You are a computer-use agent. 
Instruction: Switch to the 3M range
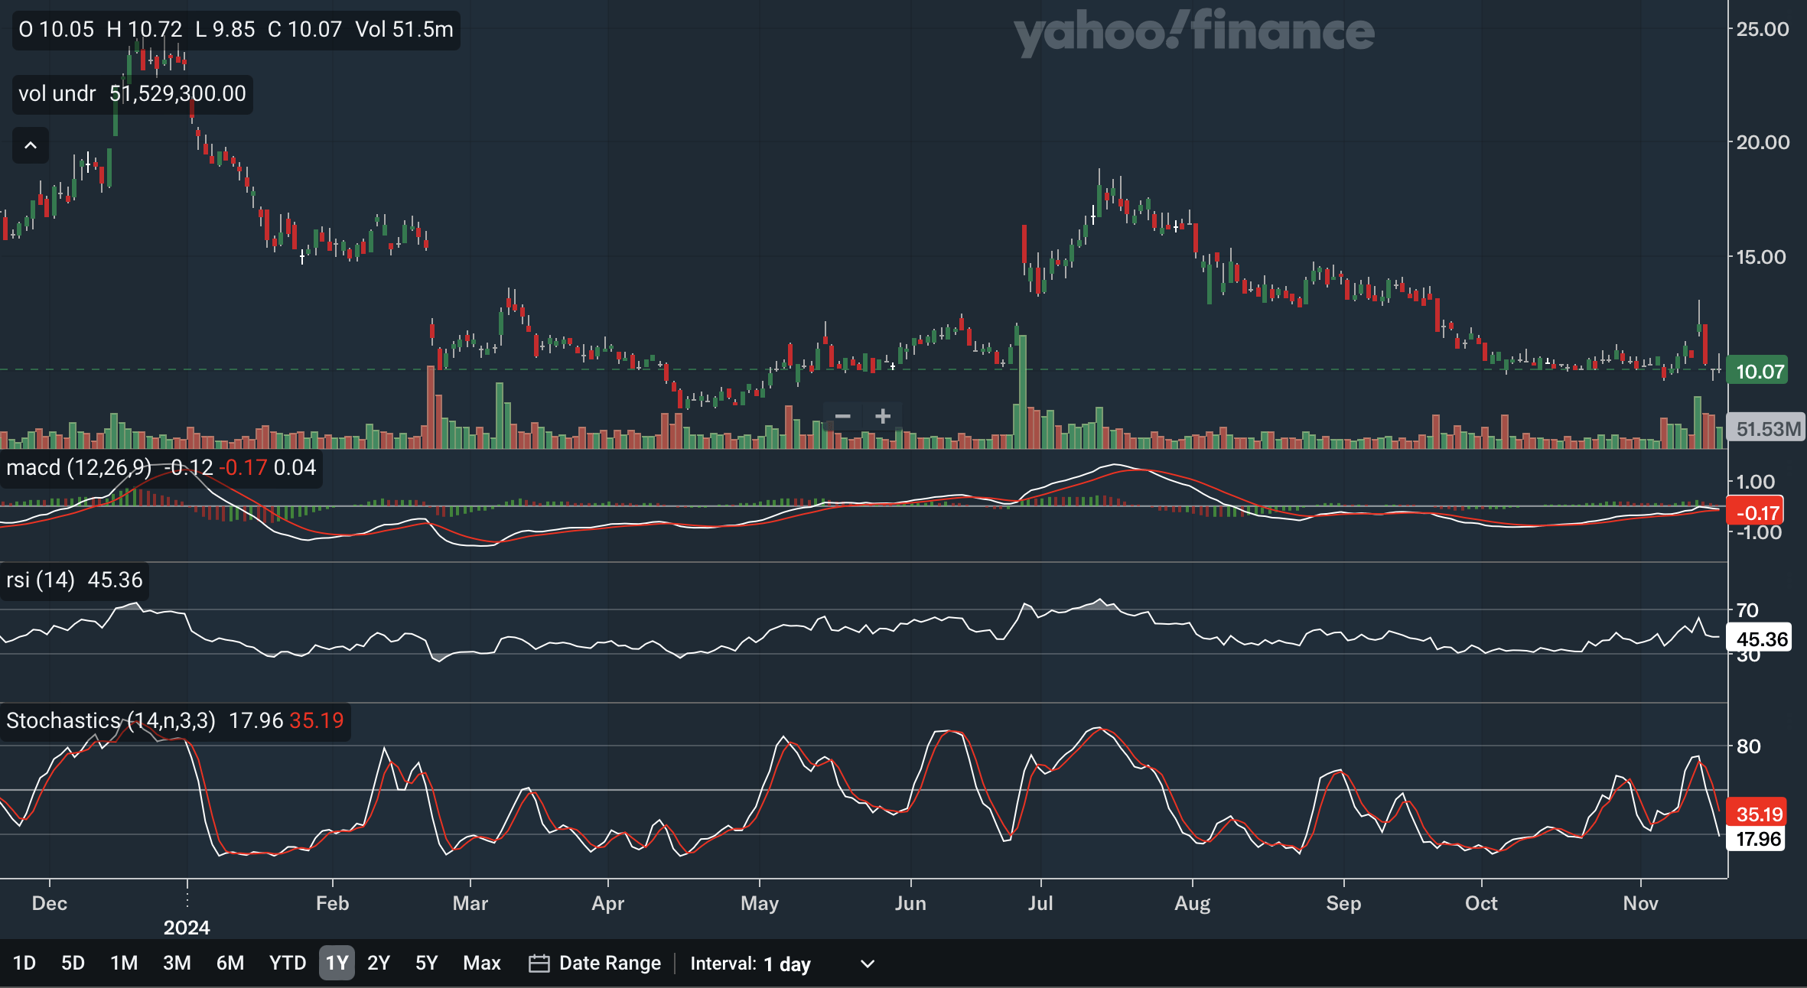[177, 964]
